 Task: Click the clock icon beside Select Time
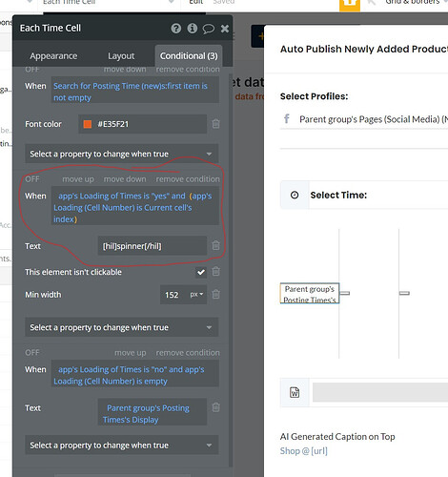pos(295,195)
